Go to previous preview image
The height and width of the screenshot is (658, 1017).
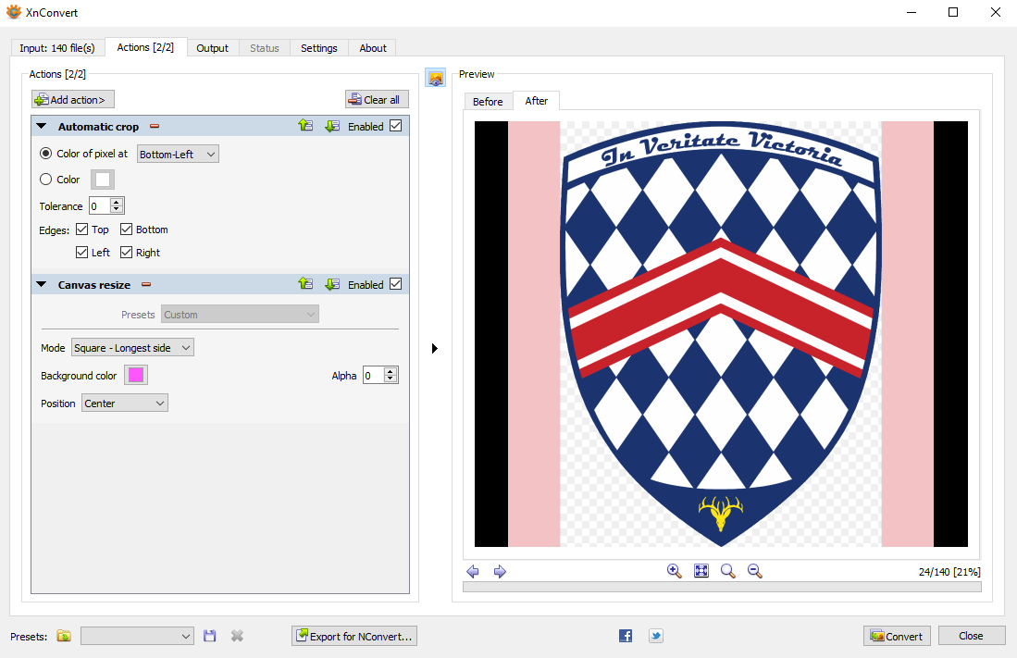(473, 572)
